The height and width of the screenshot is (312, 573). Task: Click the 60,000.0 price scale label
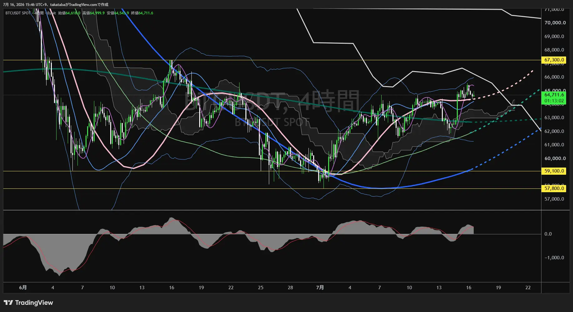coord(555,158)
